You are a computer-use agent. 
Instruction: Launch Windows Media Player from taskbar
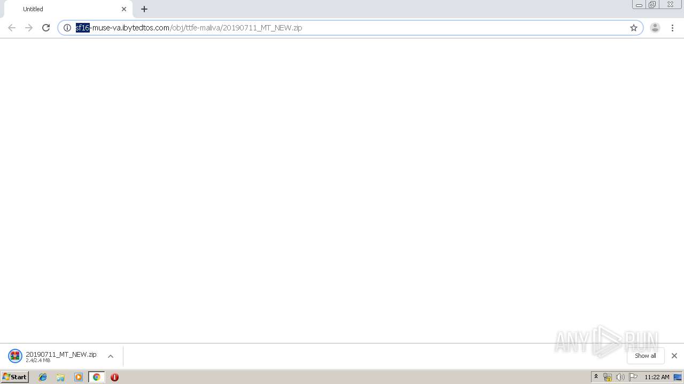79,377
